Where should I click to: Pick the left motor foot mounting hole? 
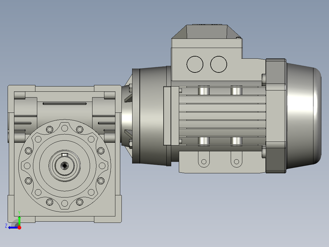[x=204, y=162]
